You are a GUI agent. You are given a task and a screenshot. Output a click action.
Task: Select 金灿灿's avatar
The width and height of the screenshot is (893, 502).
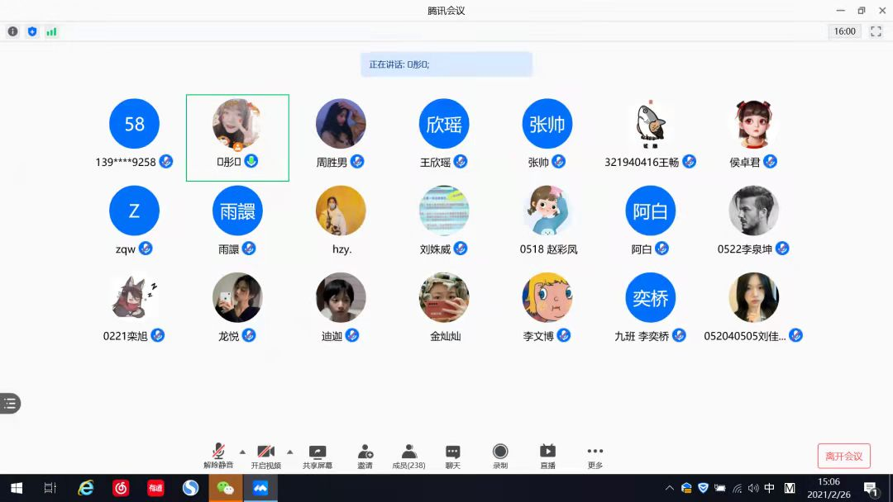click(x=444, y=298)
